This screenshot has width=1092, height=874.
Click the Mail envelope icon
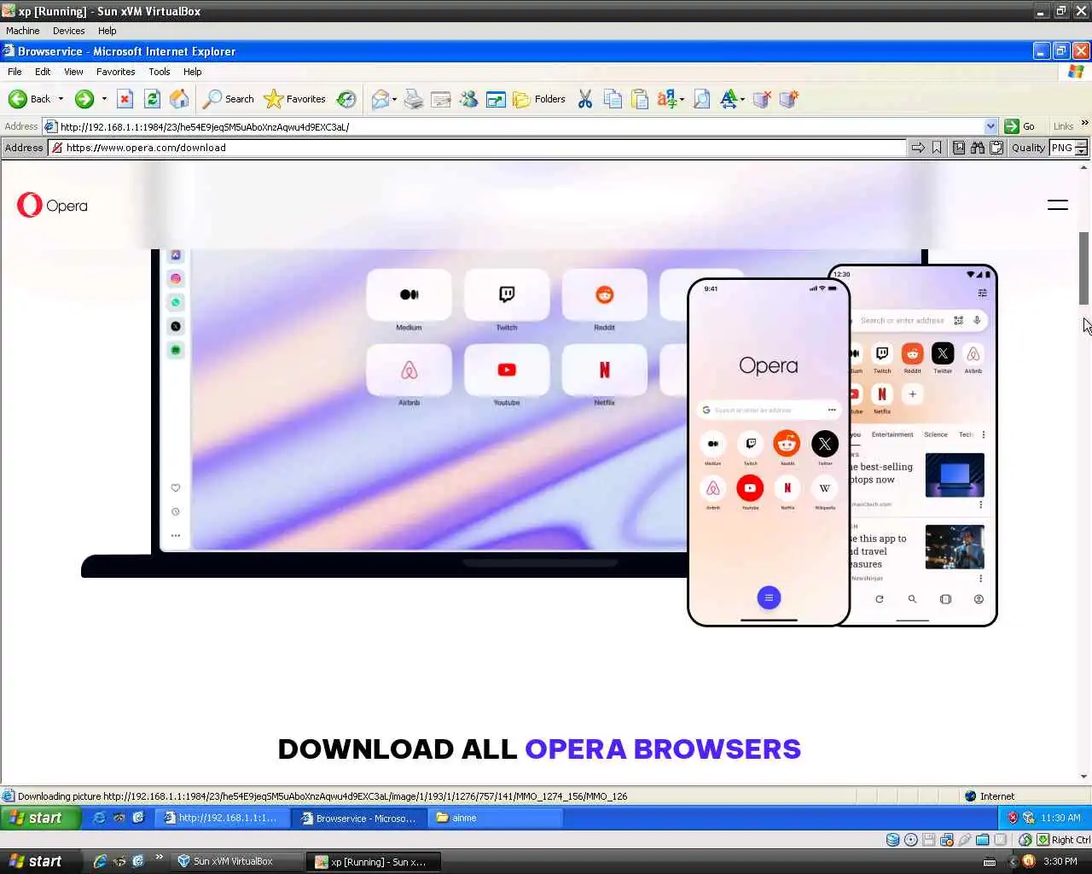click(x=380, y=100)
